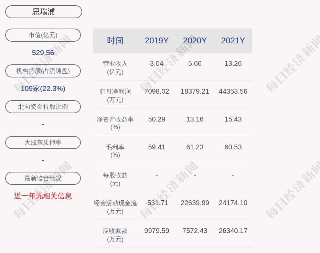Select the 毛利率 (%) row label
Screen dimensions: 320x253
[115, 151]
